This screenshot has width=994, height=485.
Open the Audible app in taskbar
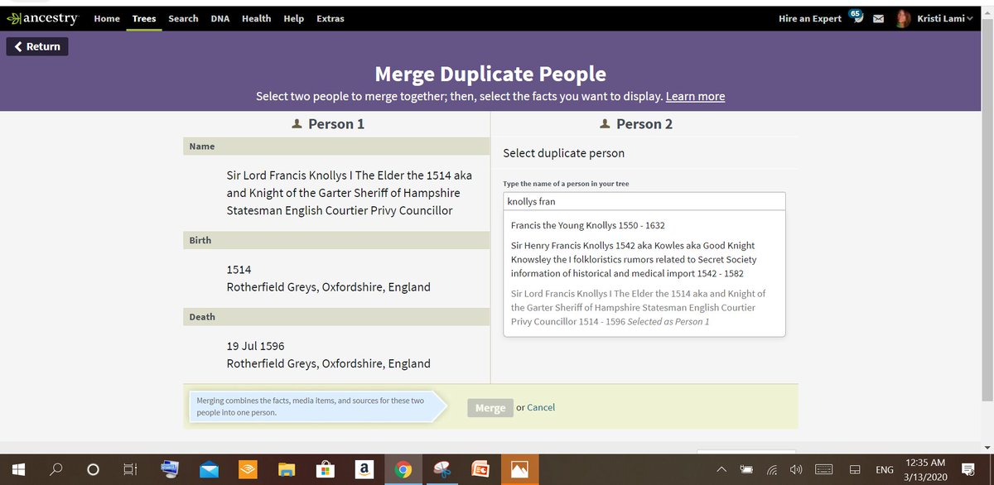click(x=248, y=469)
